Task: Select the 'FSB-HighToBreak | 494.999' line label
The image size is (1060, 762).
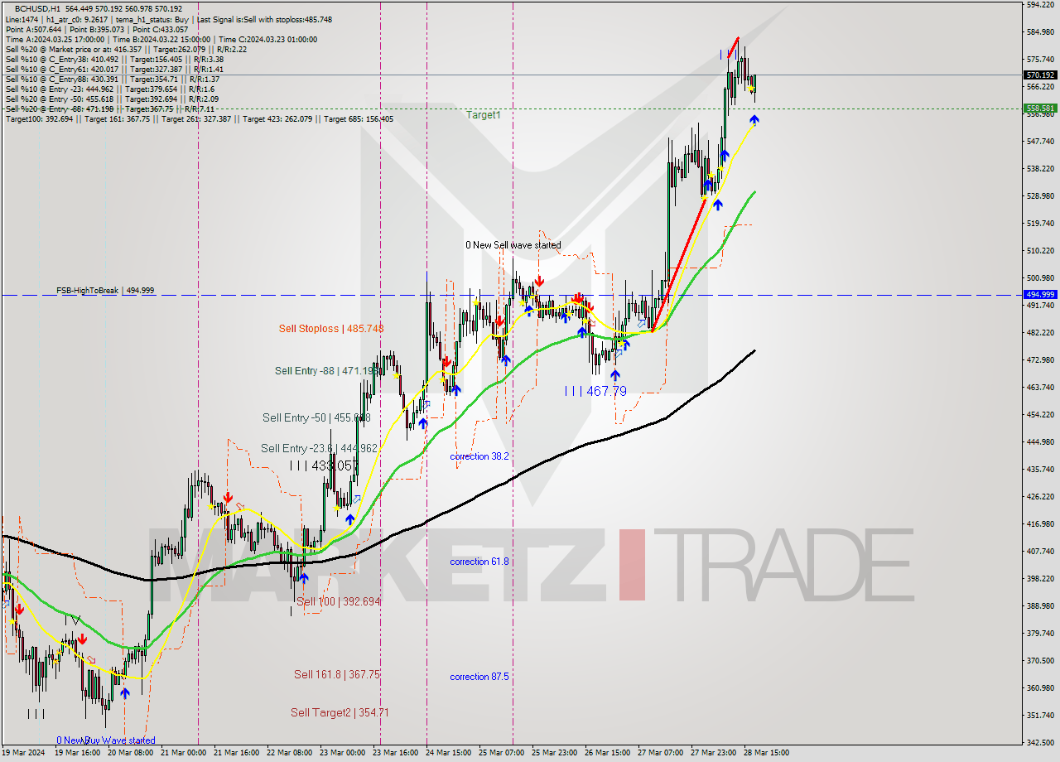Action: (x=105, y=291)
